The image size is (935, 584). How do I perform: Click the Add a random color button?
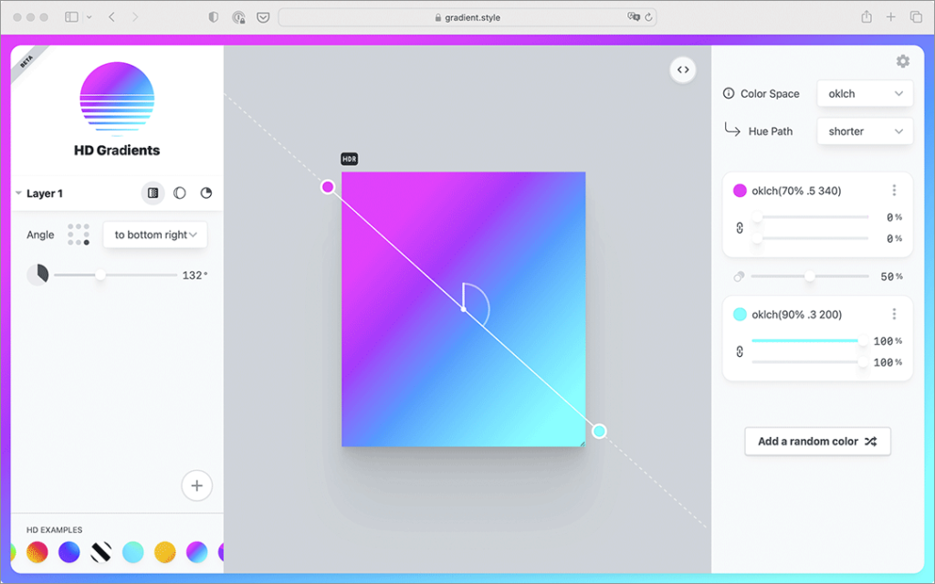click(817, 442)
